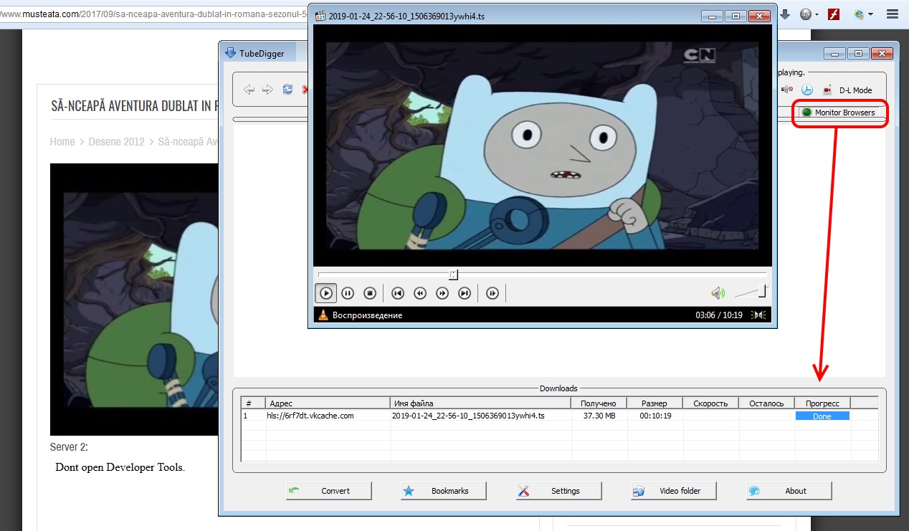Click the gray globe extension icon in browser
Image resolution: width=909 pixels, height=531 pixels.
tap(805, 14)
